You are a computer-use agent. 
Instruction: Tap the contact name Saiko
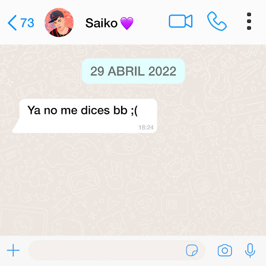(x=101, y=23)
